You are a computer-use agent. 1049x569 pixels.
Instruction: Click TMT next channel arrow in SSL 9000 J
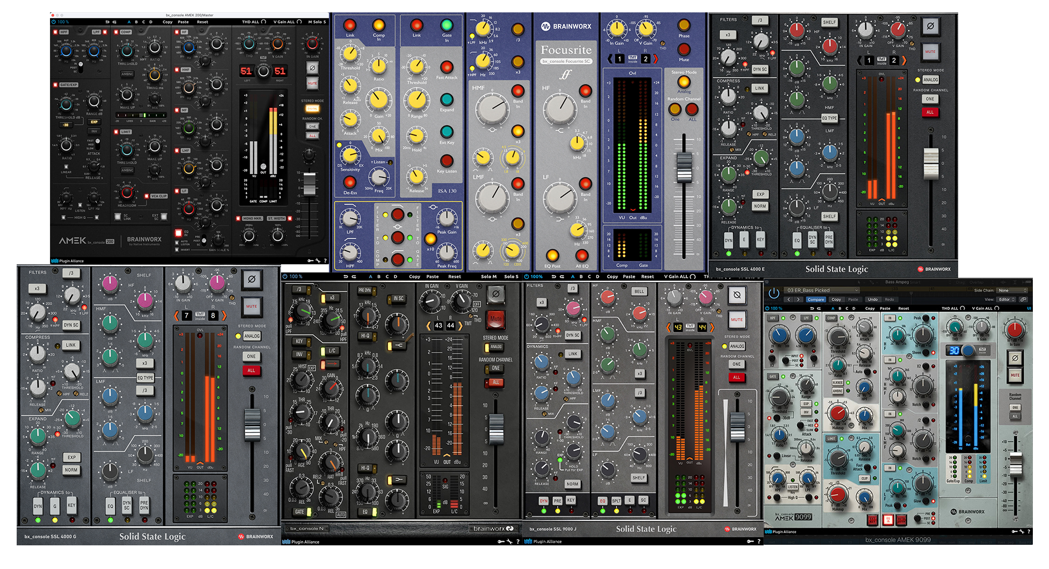click(712, 327)
